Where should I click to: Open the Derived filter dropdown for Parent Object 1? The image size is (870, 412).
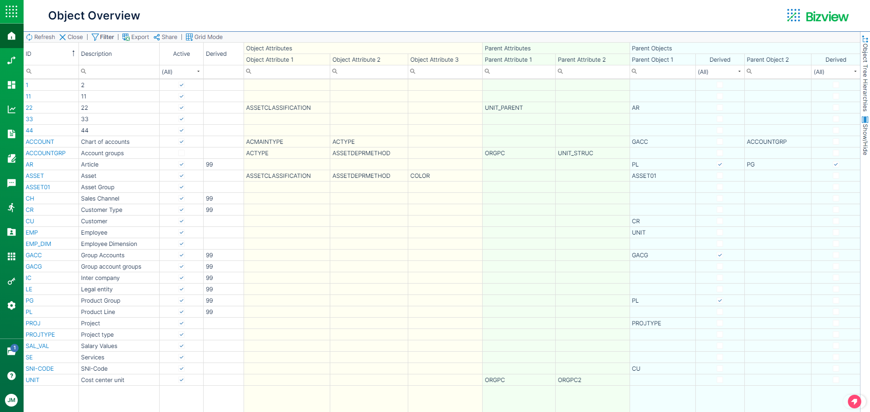739,71
